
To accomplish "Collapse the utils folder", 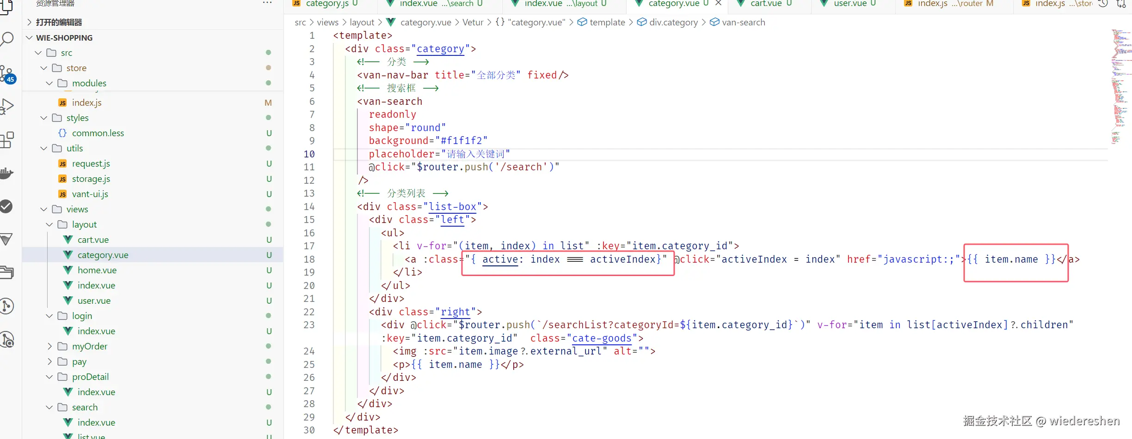I will click(x=44, y=148).
